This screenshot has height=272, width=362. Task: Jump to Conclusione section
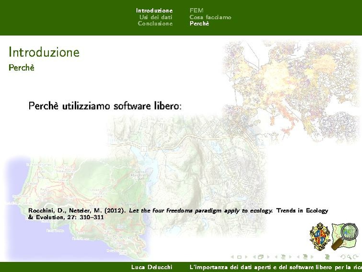click(x=155, y=24)
